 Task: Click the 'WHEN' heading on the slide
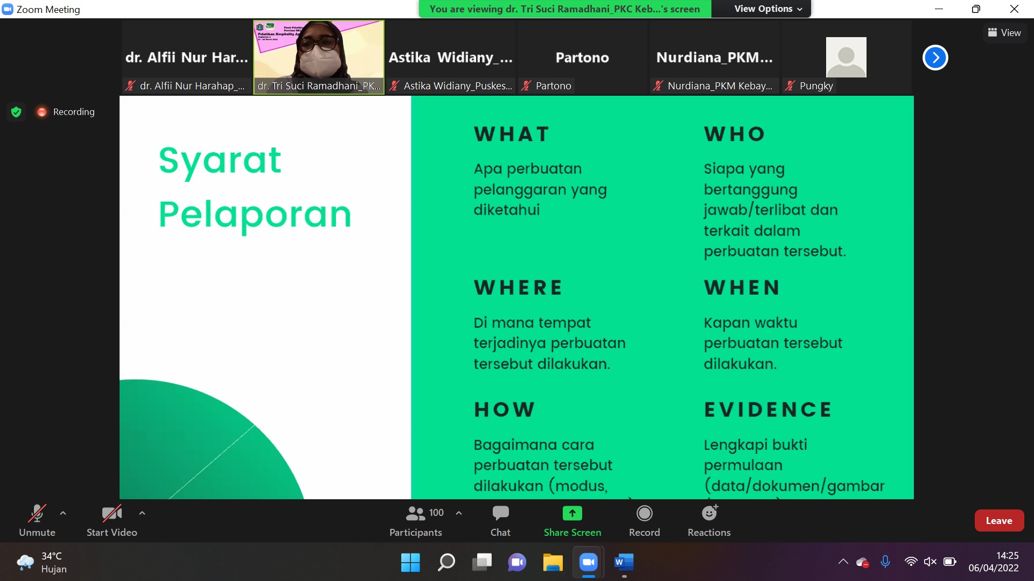742,288
